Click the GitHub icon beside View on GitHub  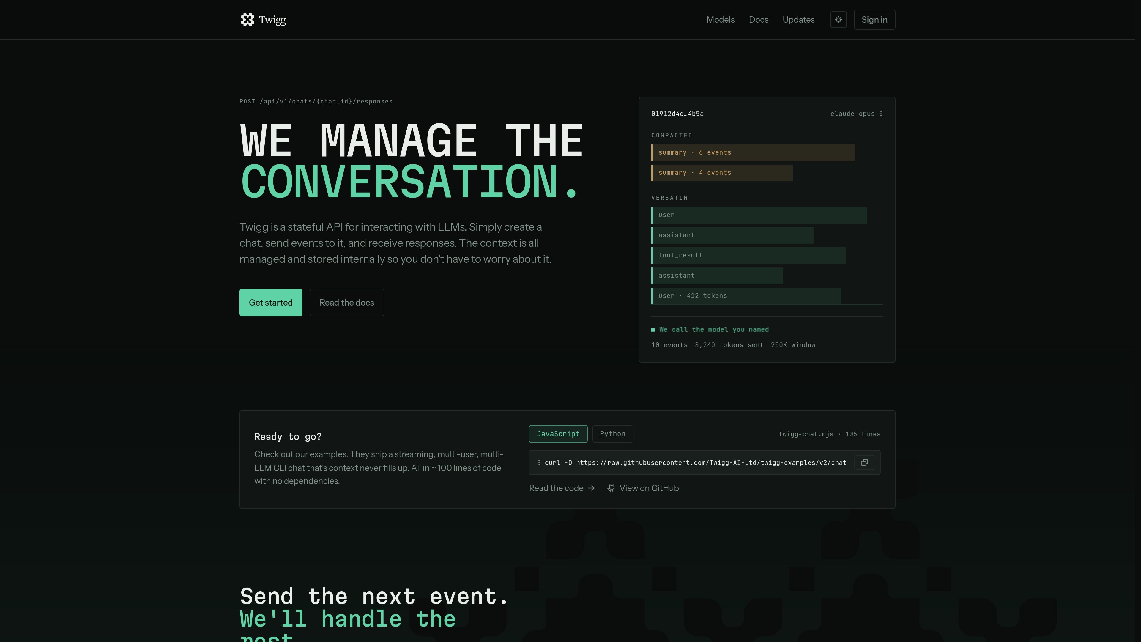611,488
